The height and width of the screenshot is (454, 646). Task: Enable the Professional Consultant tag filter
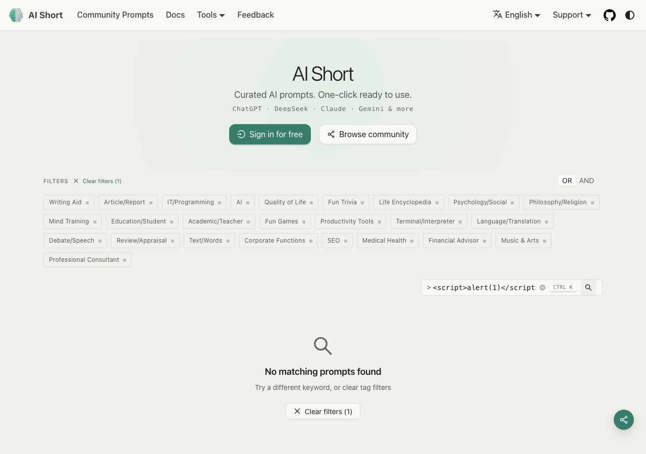(87, 260)
